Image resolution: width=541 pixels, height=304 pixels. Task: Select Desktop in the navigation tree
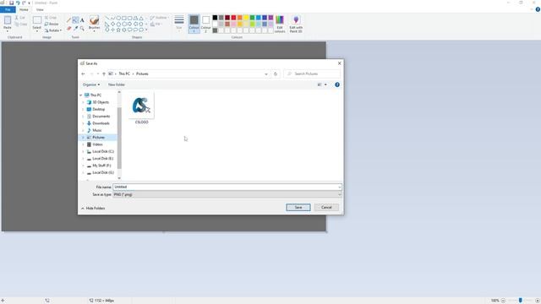tap(98, 109)
